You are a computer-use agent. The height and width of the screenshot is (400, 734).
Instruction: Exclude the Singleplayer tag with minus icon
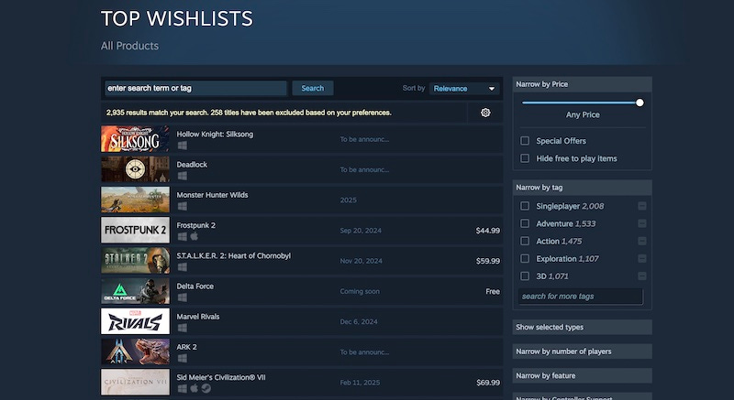[x=641, y=206]
